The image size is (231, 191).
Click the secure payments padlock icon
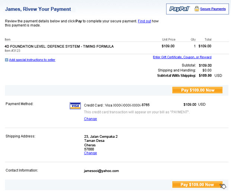pyautogui.click(x=196, y=9)
